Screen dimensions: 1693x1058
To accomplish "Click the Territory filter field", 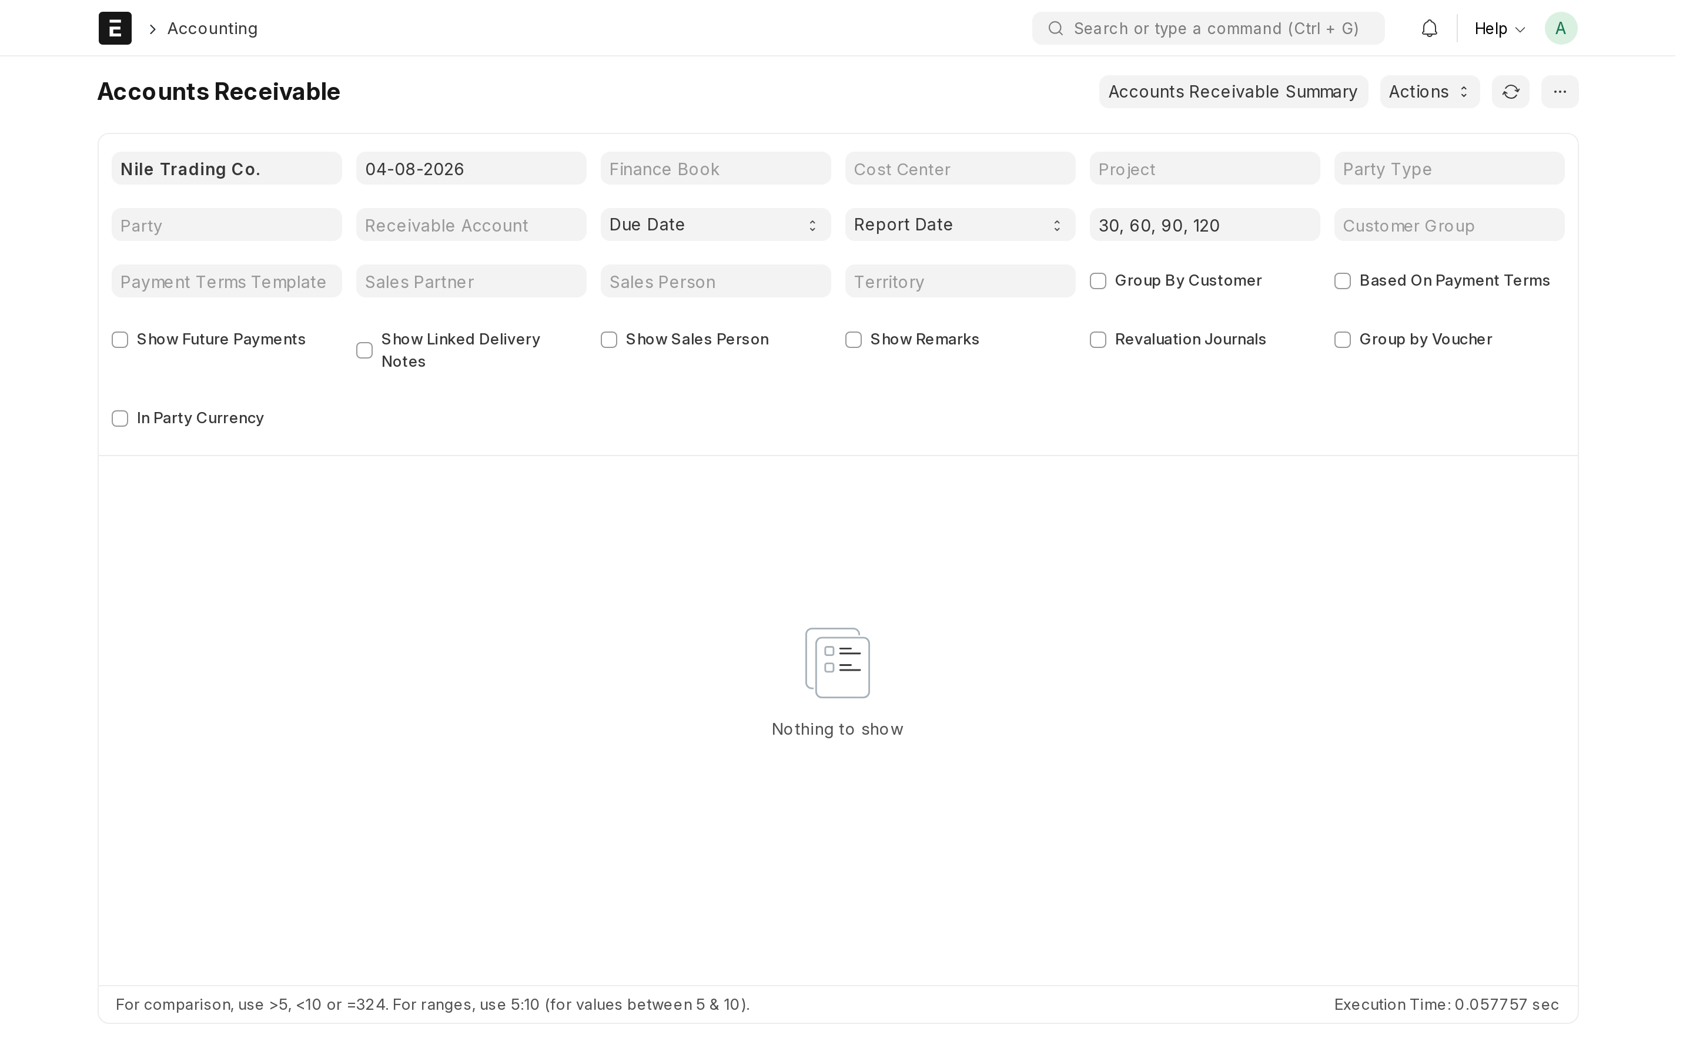I will pos(960,282).
